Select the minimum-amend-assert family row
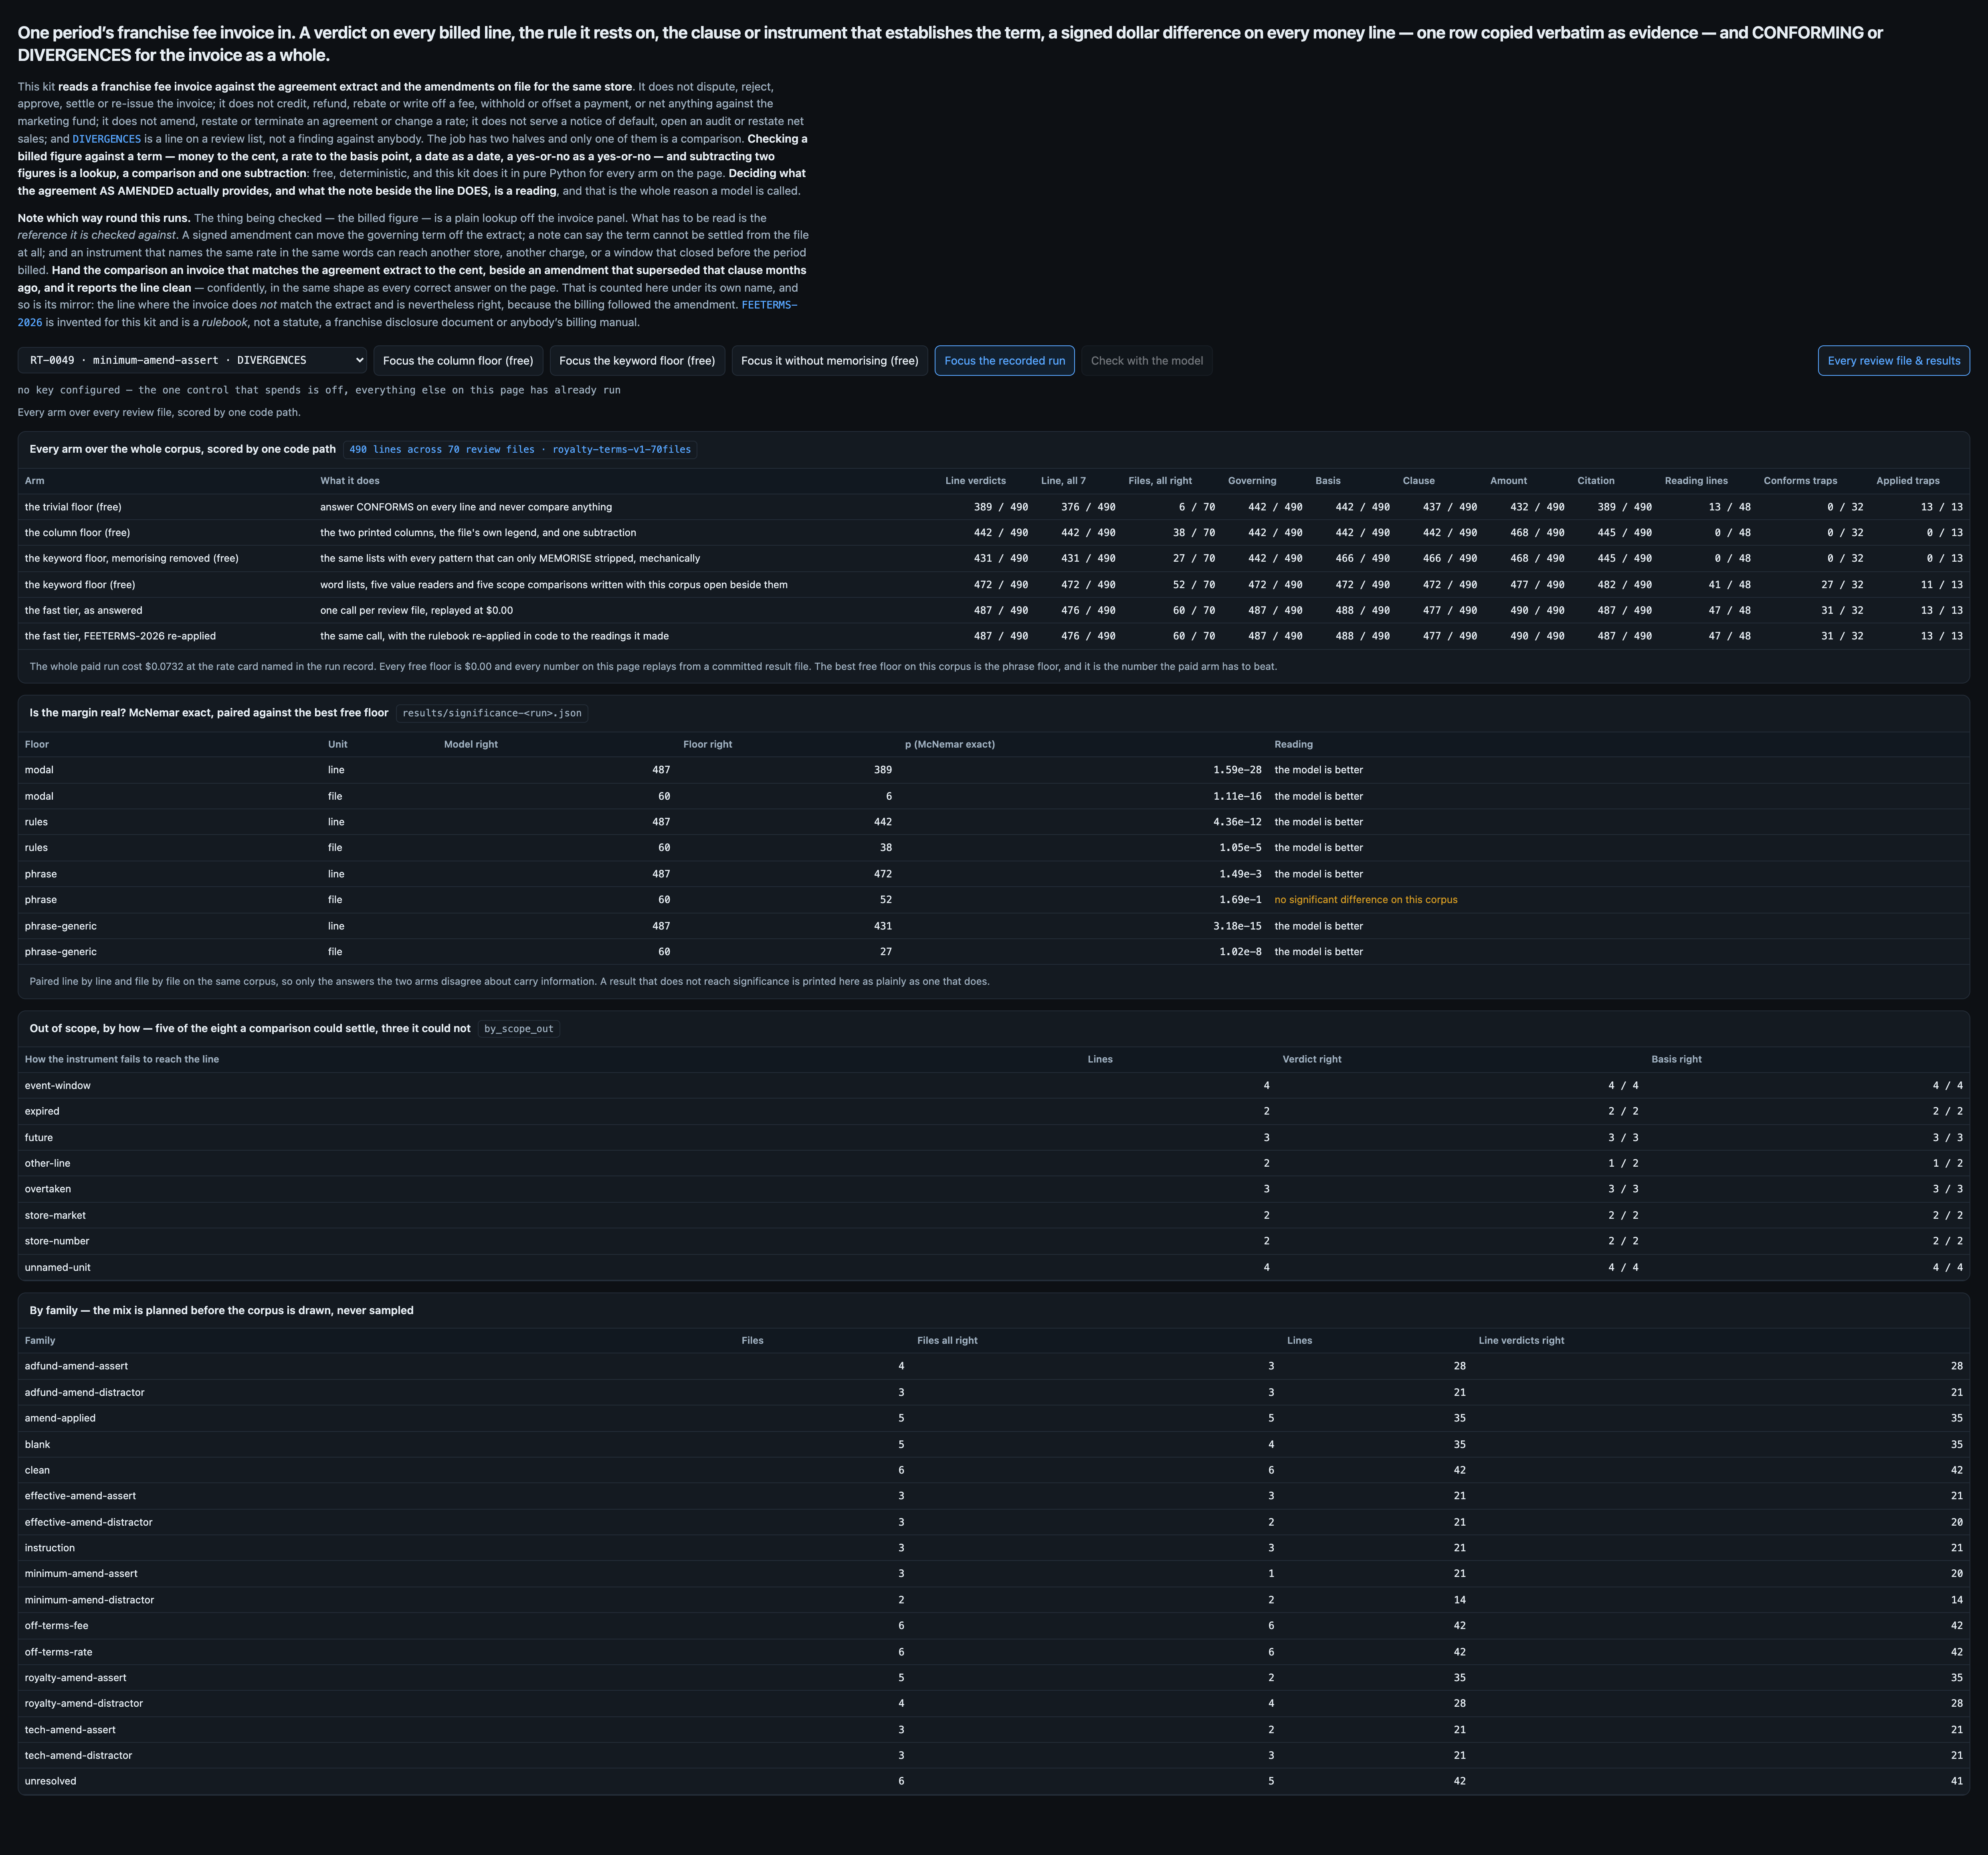The width and height of the screenshot is (1988, 1855). pos(993,1573)
